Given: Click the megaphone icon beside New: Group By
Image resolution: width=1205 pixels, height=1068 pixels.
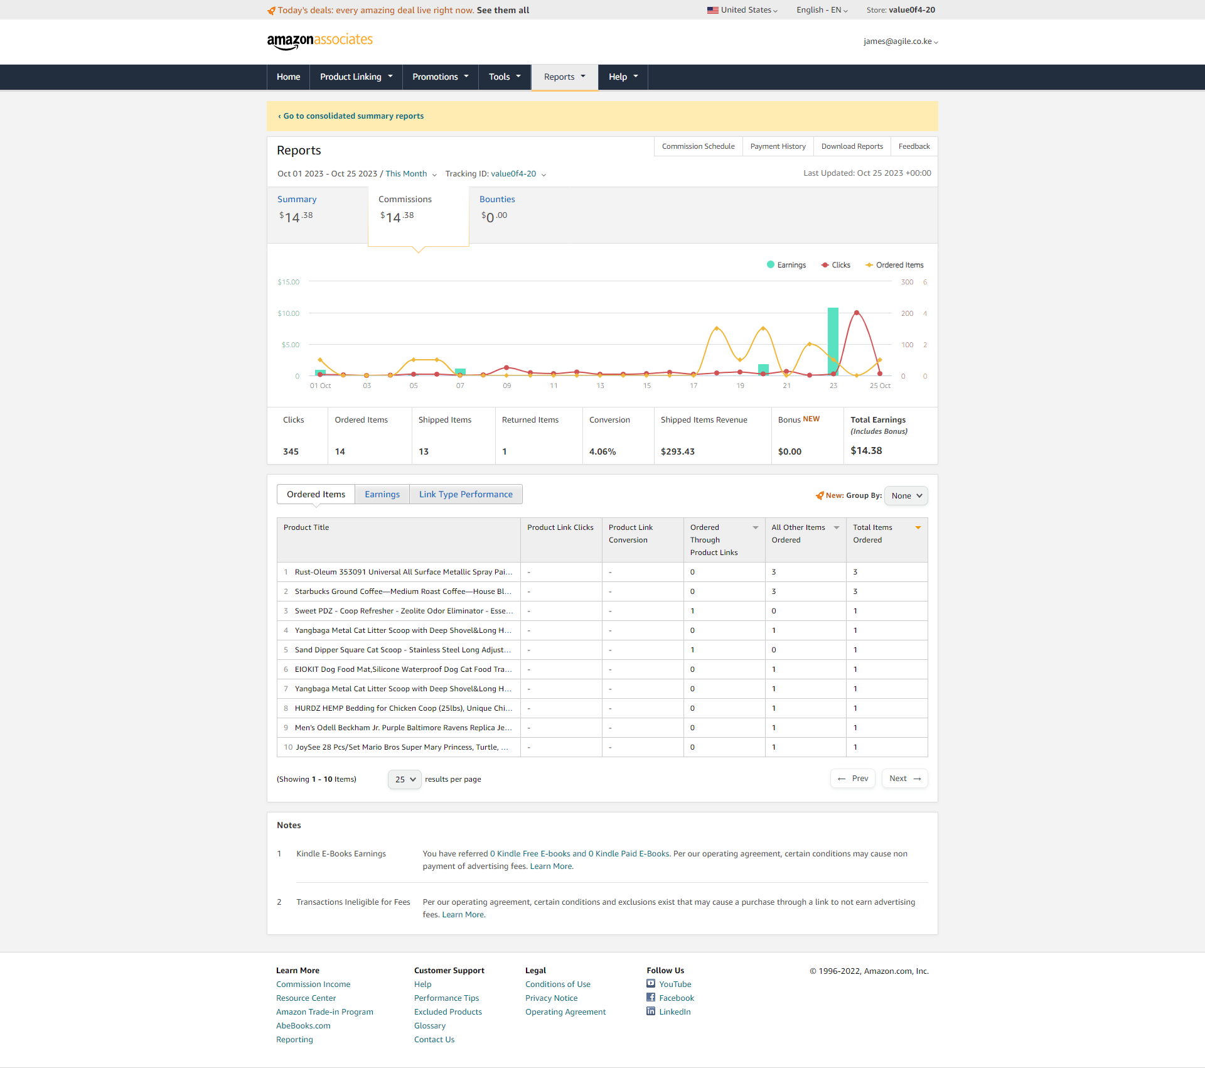Looking at the screenshot, I should tap(820, 495).
